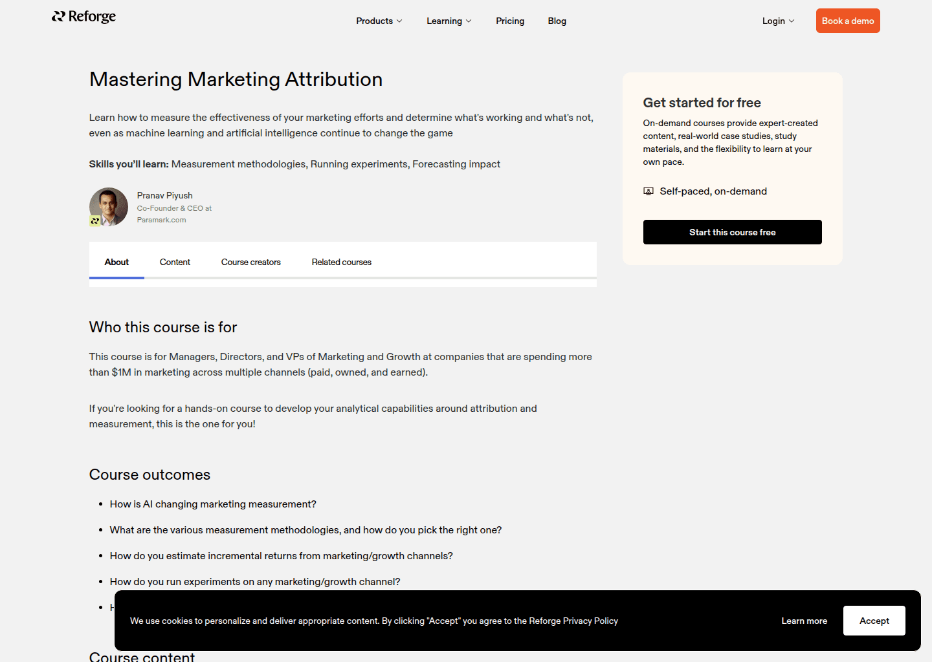Click Start this course free
The image size is (932, 662).
pos(732,231)
